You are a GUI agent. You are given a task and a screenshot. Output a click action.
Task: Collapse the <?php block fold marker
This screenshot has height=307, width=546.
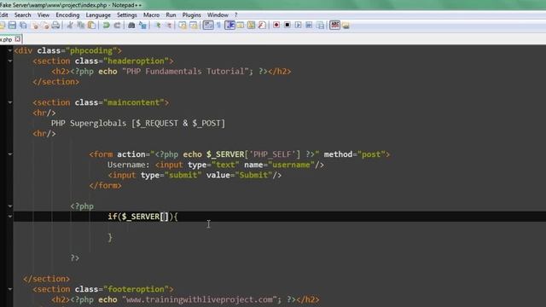pos(10,206)
